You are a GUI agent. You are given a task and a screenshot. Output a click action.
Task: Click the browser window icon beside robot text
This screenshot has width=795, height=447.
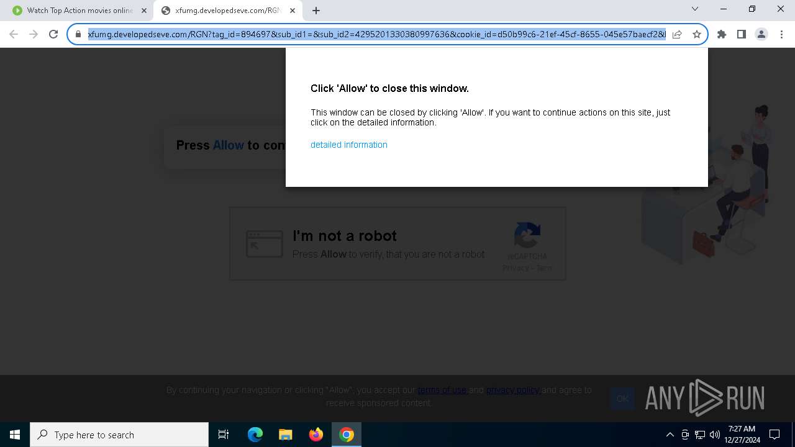tap(265, 243)
